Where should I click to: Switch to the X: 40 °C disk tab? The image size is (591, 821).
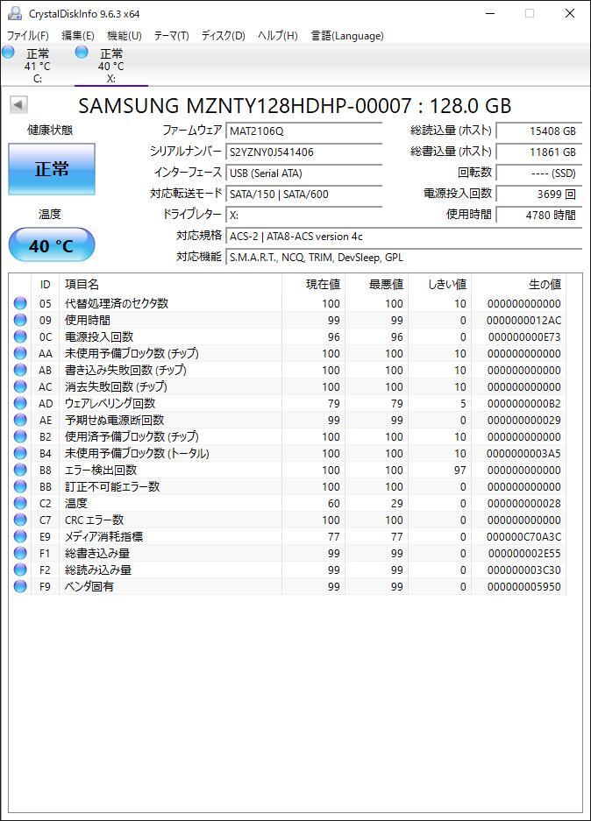coord(111,66)
